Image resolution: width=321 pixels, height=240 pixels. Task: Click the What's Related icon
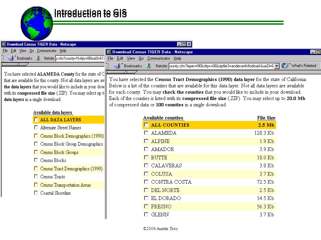(285, 66)
